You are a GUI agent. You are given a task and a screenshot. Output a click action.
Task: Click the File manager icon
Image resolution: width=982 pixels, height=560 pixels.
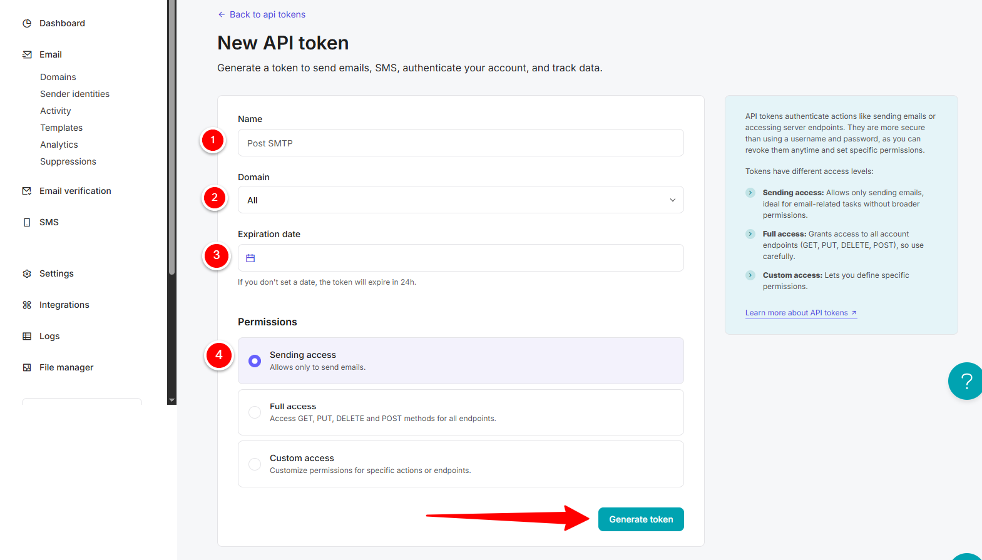point(27,367)
